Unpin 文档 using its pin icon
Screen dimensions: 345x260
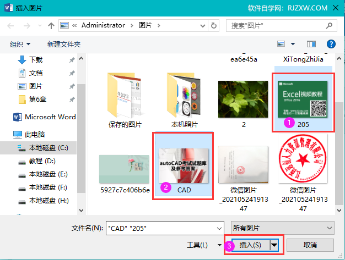[x=72, y=73]
